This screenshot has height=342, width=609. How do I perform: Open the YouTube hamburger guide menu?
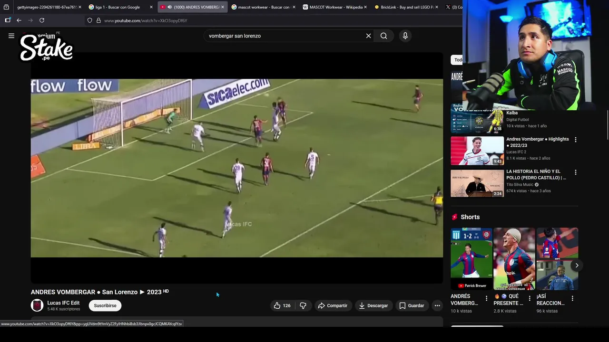(11, 36)
